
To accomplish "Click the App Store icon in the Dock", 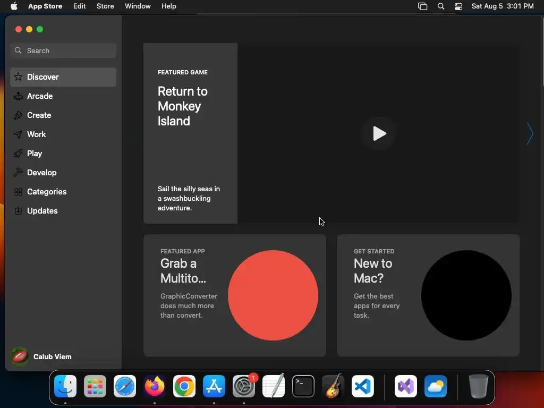I will [x=214, y=386].
